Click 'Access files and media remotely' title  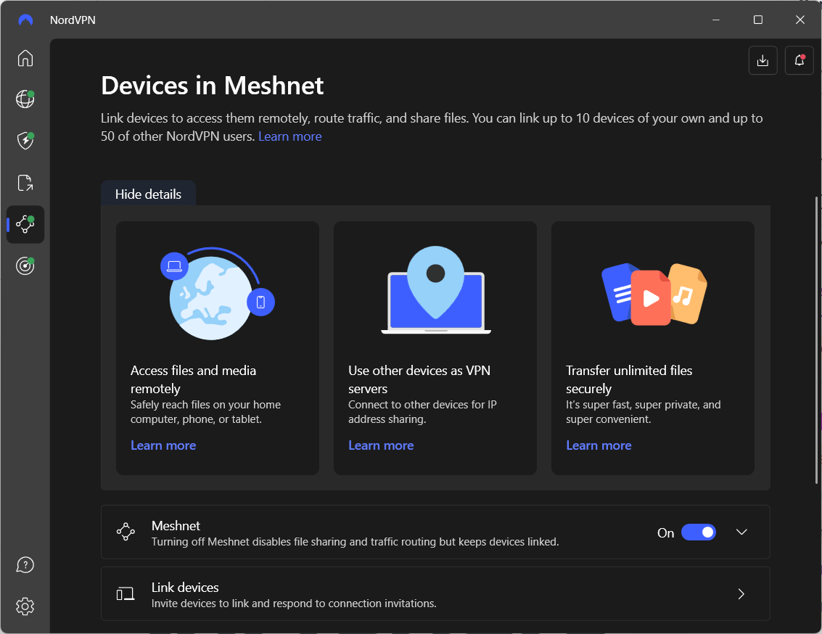[x=193, y=379]
